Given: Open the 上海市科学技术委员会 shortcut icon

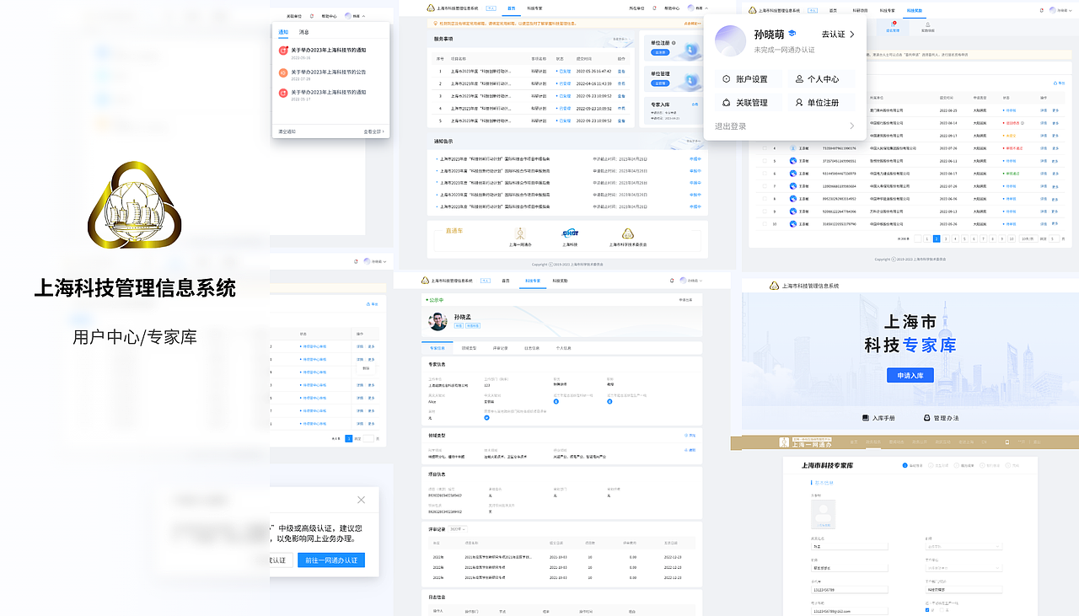Looking at the screenshot, I should click(628, 233).
